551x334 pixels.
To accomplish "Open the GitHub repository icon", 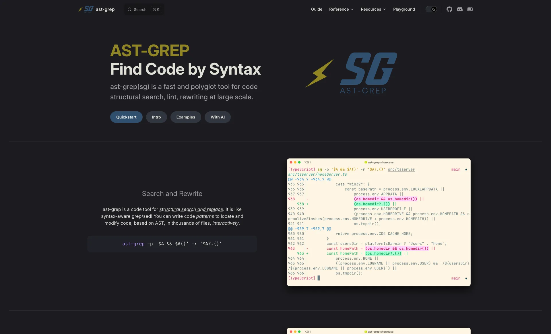I will coord(449,9).
